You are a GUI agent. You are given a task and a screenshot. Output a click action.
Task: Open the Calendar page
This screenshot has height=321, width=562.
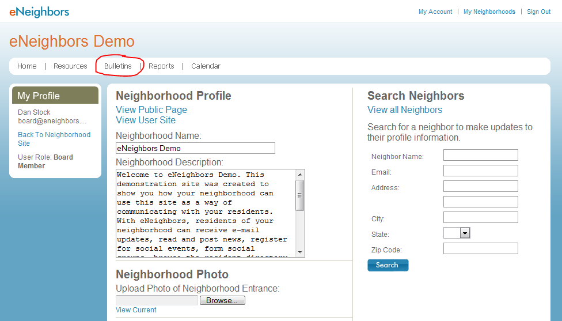[x=206, y=66]
